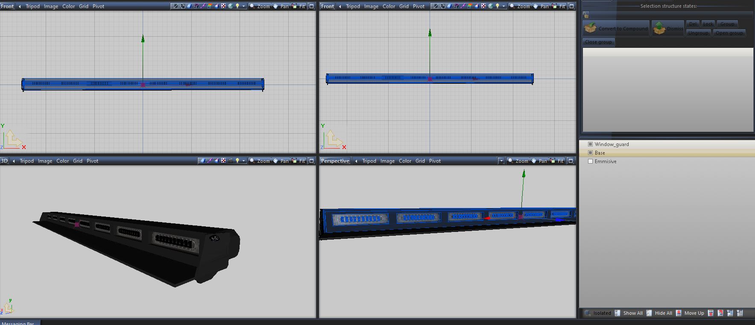The height and width of the screenshot is (325, 755).
Task: Maximize the Perspective viewport with square icon
Action: [x=571, y=161]
